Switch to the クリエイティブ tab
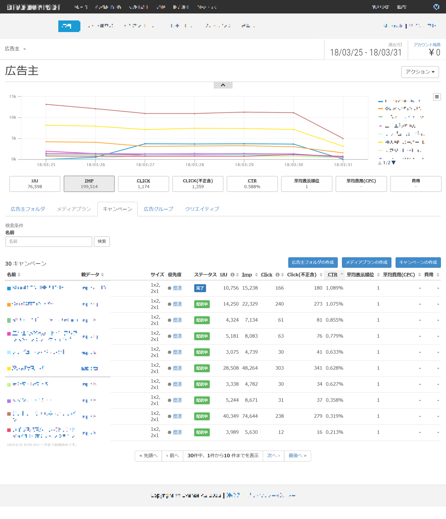 (x=202, y=209)
